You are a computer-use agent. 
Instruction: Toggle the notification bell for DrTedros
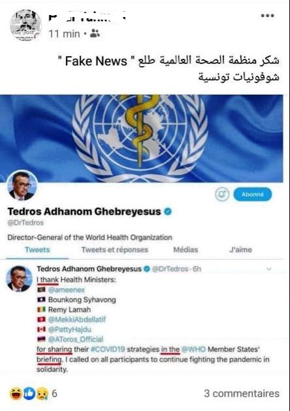pos(222,194)
